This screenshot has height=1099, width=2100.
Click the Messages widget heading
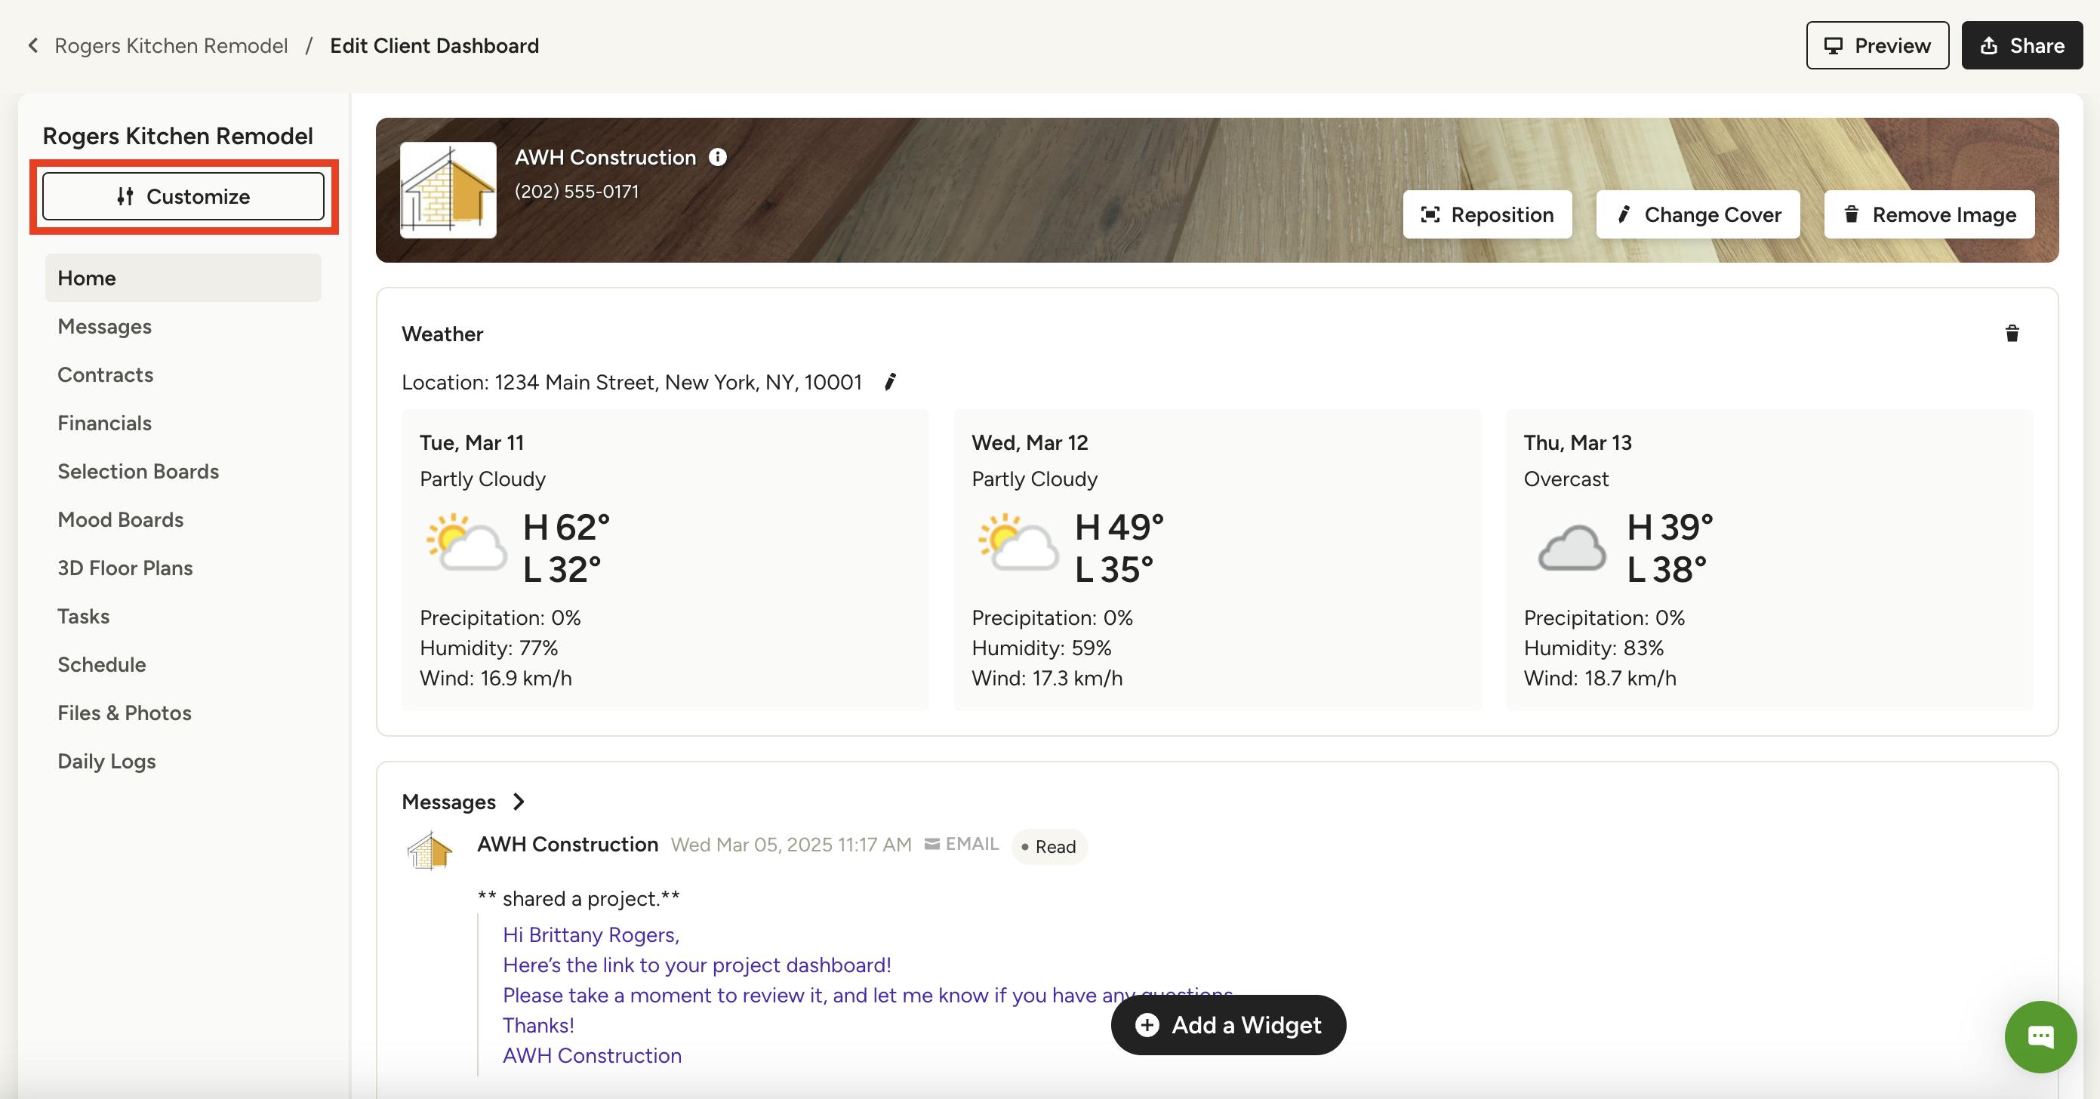pos(448,802)
